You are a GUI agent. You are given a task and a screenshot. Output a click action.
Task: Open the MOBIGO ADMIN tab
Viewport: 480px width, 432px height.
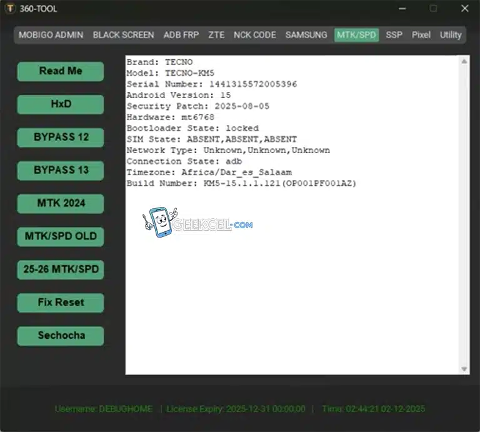[51, 35]
